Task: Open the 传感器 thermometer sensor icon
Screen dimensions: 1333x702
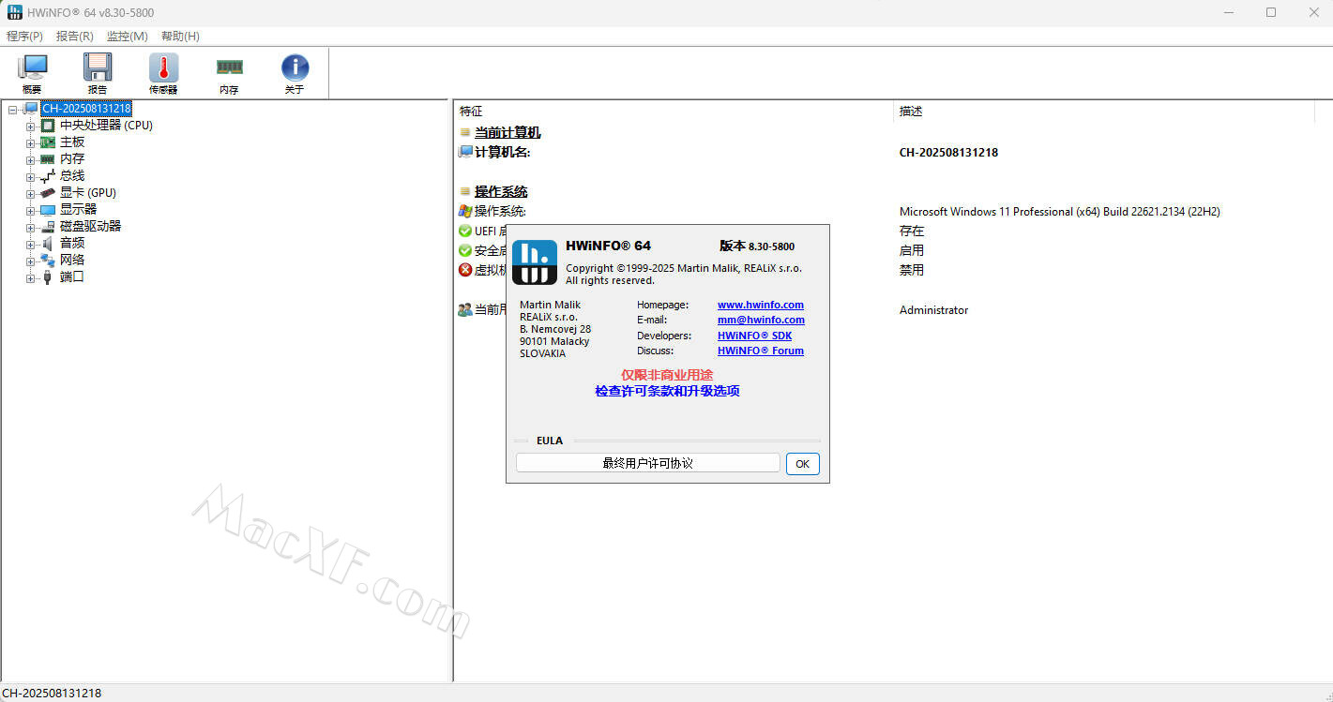Action: (163, 73)
